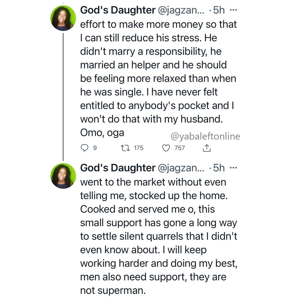The image size is (299, 299).
Task: Open the 5h timestamp of first tweet
Action: coord(219,10)
